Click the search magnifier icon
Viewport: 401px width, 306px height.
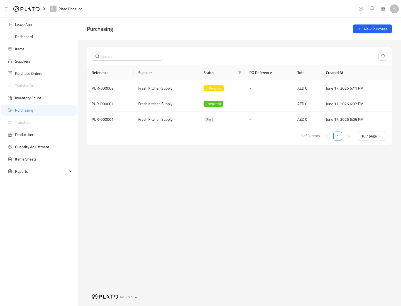(97, 56)
